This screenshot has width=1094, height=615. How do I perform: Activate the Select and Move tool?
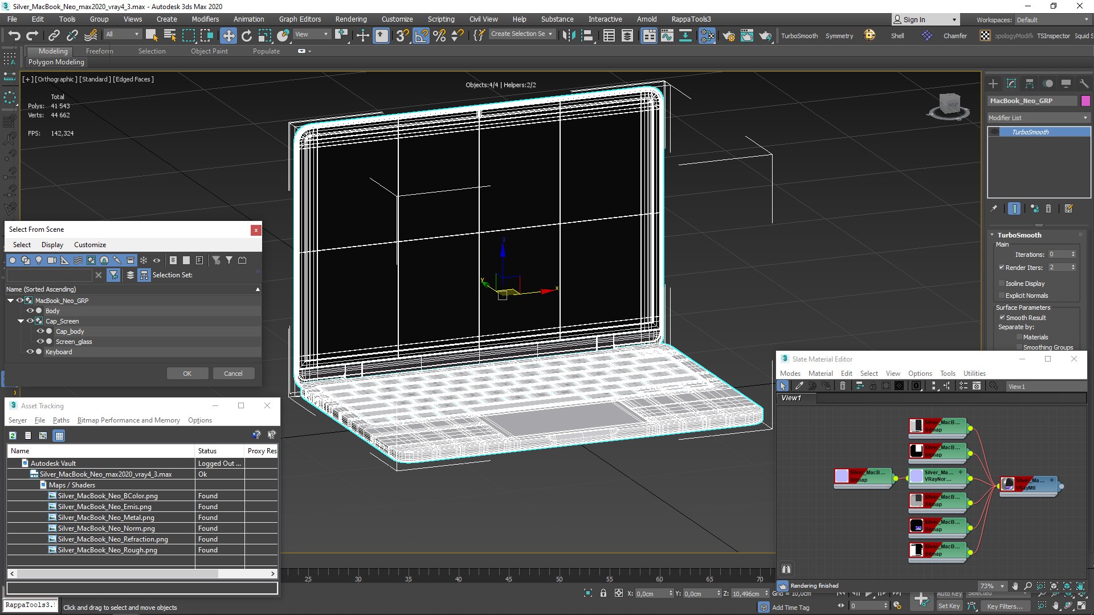(x=228, y=35)
